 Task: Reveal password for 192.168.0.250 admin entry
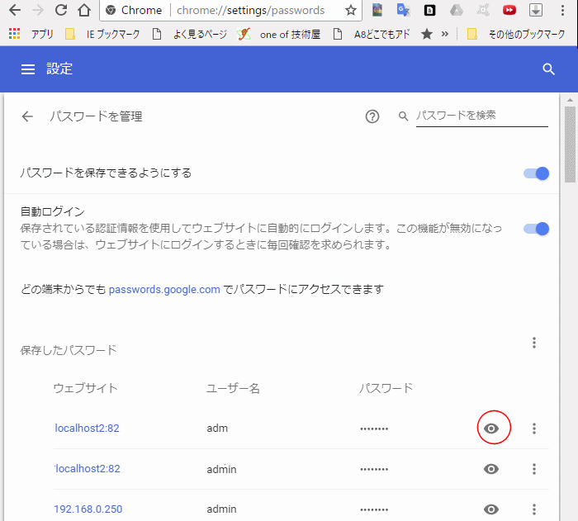point(492,509)
